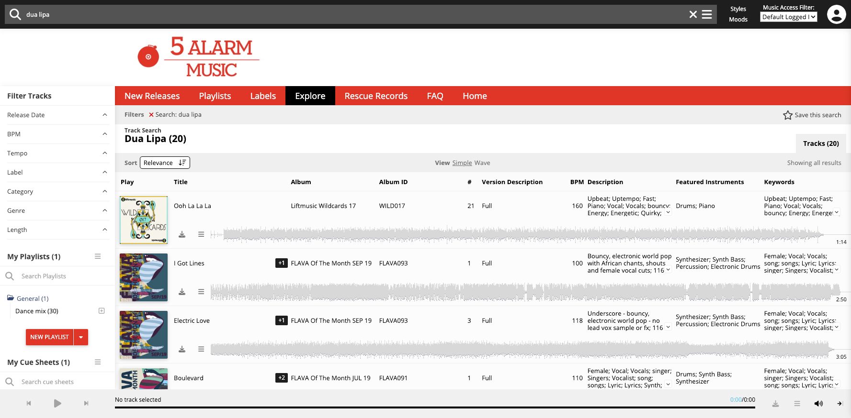851x418 pixels.
Task: Click the 5 Alarm Music logo
Action: (x=198, y=57)
